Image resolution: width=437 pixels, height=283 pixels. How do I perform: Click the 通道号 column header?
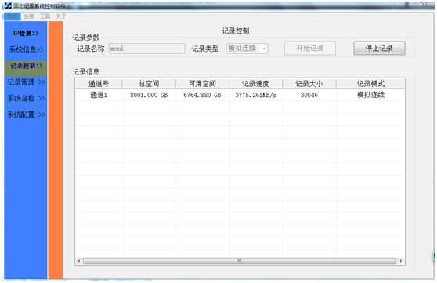pos(99,84)
